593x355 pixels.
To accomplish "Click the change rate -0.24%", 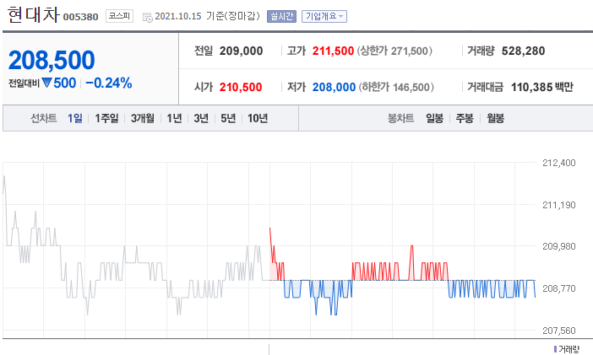I will tap(109, 83).
